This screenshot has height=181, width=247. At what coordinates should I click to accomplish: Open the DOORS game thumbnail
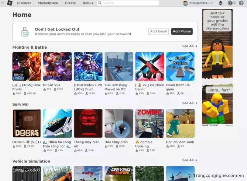tap(27, 123)
